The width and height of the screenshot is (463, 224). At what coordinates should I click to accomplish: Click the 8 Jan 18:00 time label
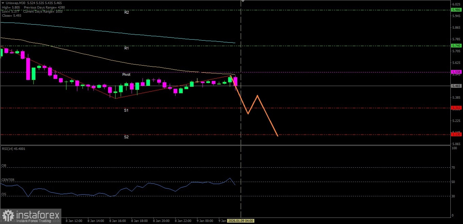click(139, 221)
